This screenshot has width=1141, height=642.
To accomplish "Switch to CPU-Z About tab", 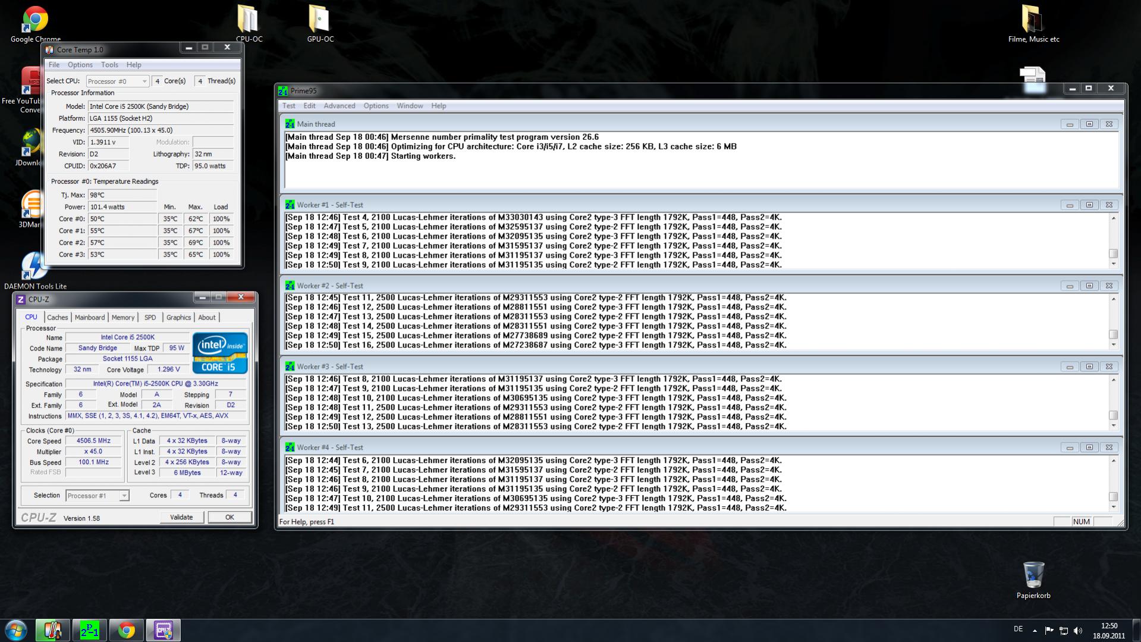I will (207, 318).
